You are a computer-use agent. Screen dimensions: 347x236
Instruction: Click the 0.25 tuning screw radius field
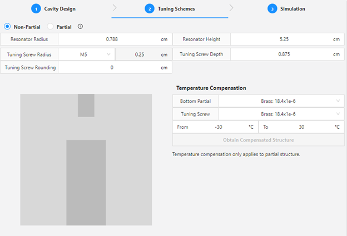tap(143, 54)
